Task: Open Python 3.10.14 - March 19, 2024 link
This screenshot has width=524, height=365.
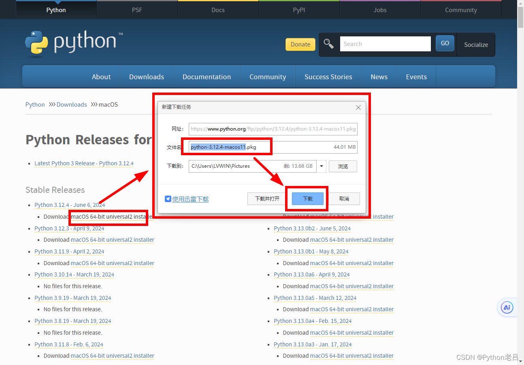Action: [74, 274]
